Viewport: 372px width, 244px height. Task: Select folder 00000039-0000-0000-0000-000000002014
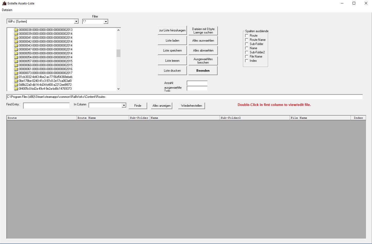46,34
